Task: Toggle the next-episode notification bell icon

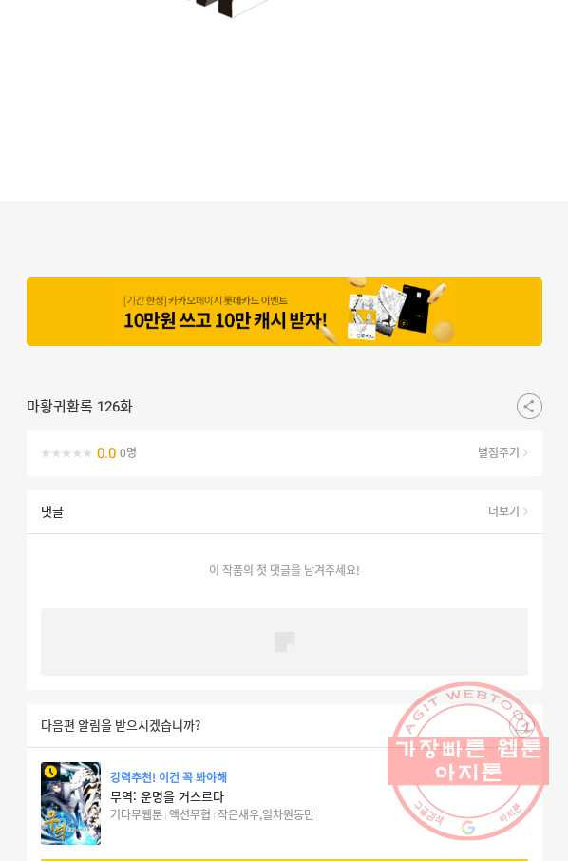Action: 521,725
